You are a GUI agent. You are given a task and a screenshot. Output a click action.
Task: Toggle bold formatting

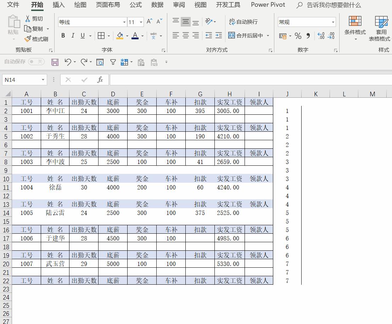click(63, 35)
